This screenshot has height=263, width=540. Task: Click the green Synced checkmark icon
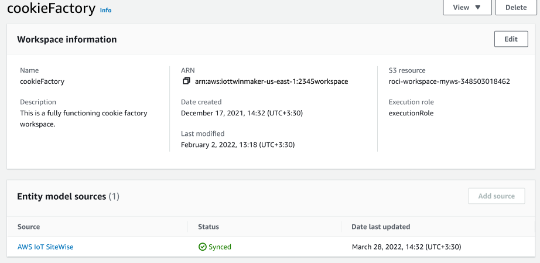[203, 247]
